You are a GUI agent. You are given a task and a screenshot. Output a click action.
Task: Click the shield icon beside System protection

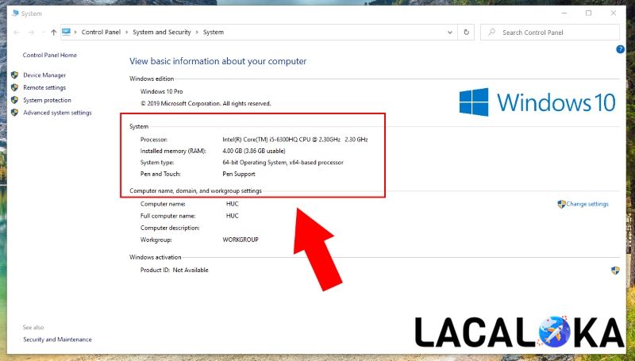coord(14,100)
